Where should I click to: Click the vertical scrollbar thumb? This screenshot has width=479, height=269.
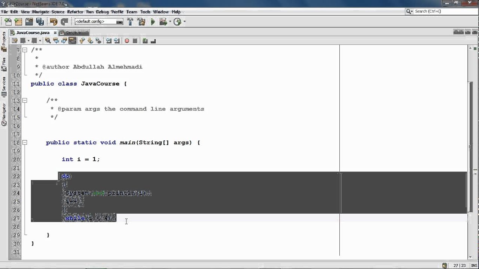click(x=470, y=146)
